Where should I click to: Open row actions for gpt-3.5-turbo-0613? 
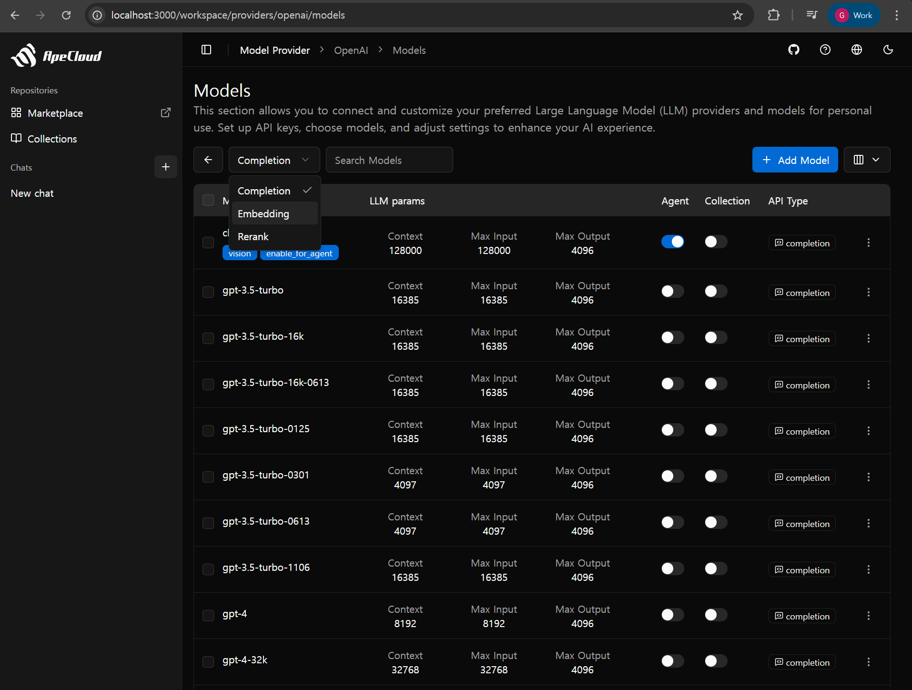[869, 523]
